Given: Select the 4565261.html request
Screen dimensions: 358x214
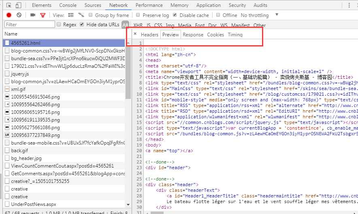Looking at the screenshot, I should click(64, 43).
